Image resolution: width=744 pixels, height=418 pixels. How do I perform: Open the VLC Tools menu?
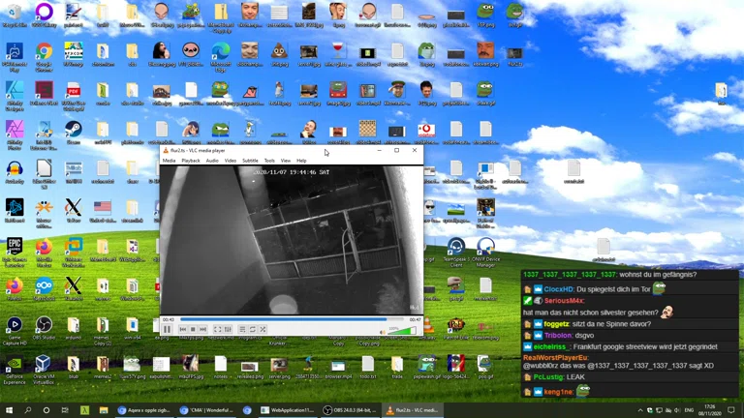(x=269, y=161)
